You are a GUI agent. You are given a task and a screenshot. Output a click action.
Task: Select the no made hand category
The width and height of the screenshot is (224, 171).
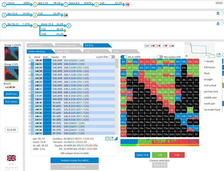(x=212, y=110)
